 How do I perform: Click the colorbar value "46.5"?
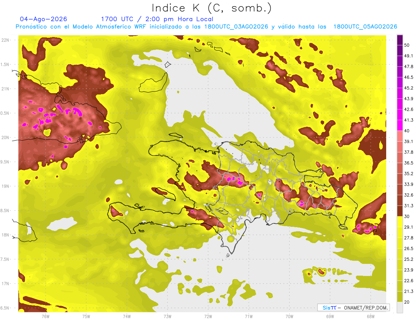[409, 77]
